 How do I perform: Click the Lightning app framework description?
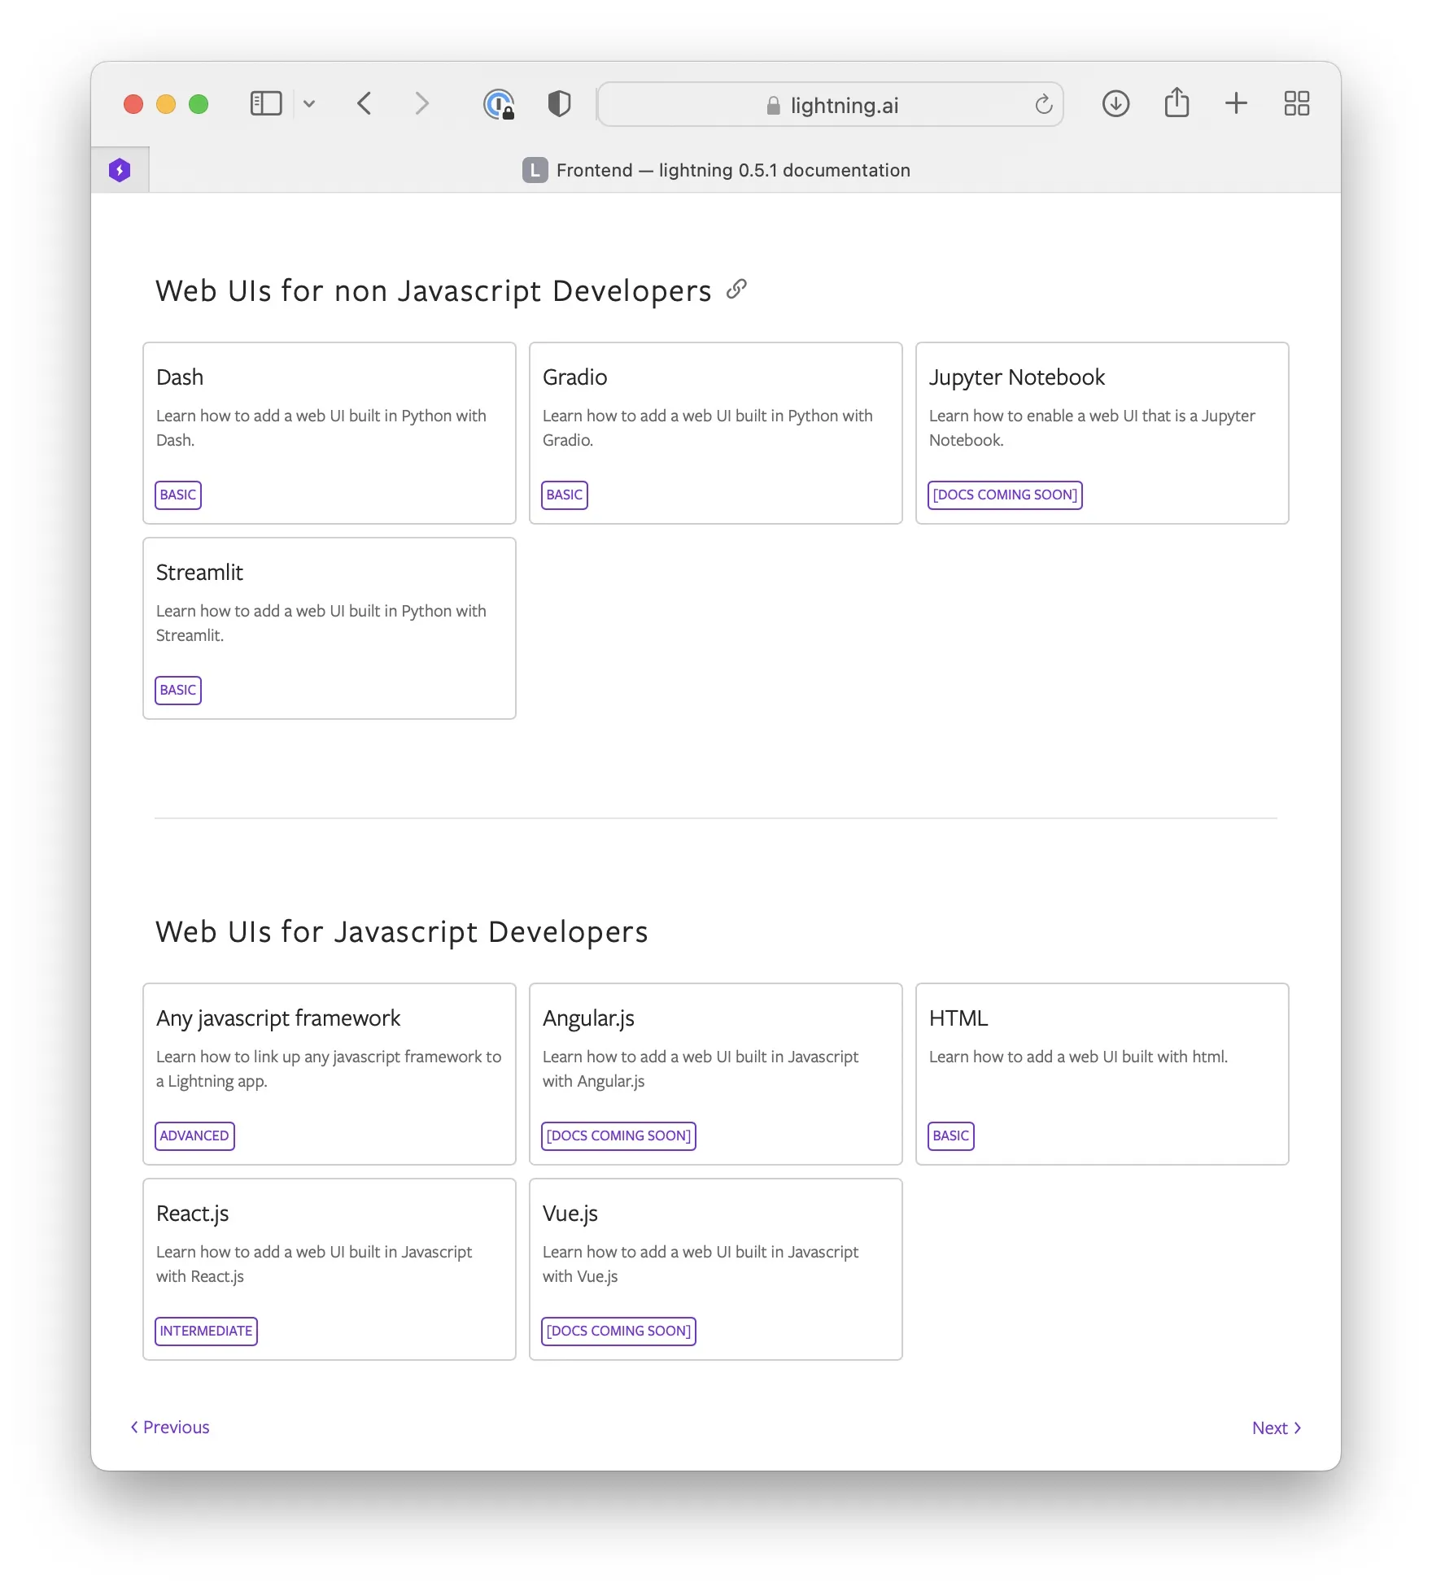(329, 1069)
